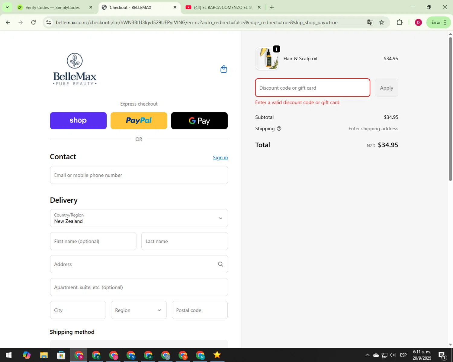Switch to Chrome profile M on taskbar
The height and width of the screenshot is (362, 453).
(x=200, y=355)
